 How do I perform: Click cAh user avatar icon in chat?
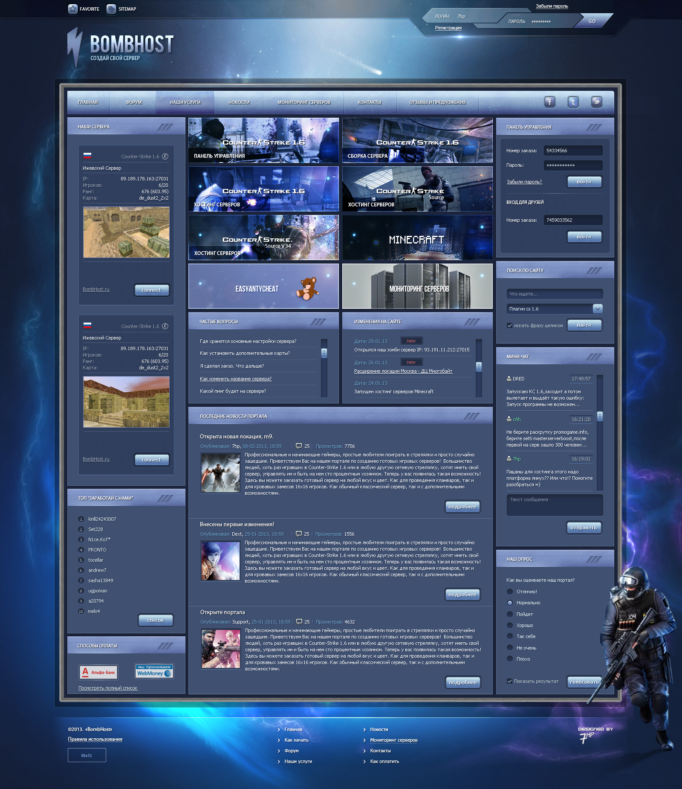click(x=509, y=419)
